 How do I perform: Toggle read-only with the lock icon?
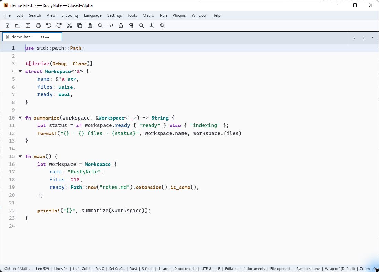tap(121, 25)
